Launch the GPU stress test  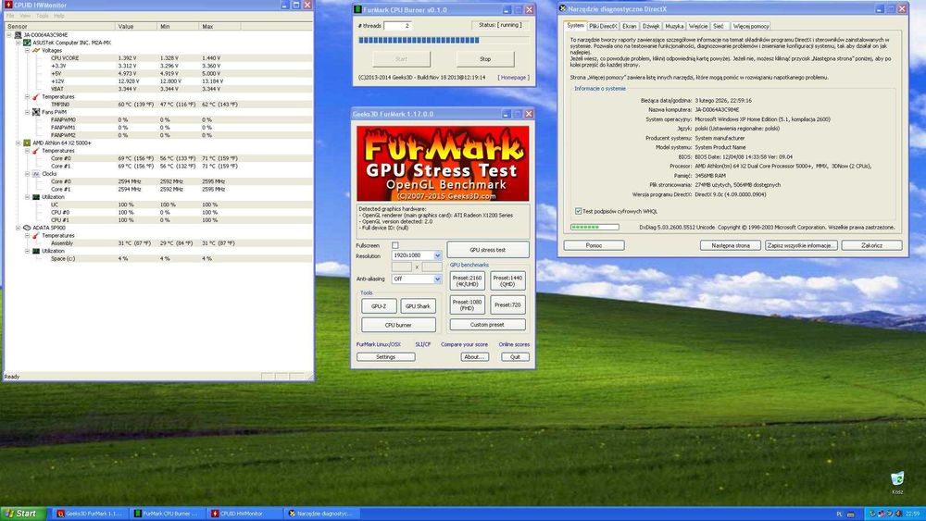tap(487, 250)
